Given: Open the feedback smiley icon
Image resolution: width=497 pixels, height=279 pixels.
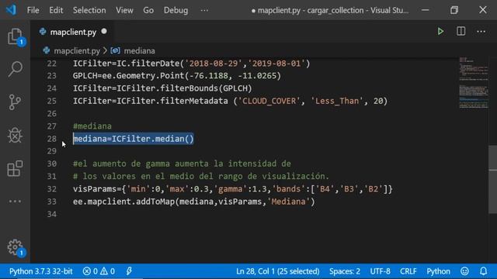Looking at the screenshot, I should [x=464, y=271].
